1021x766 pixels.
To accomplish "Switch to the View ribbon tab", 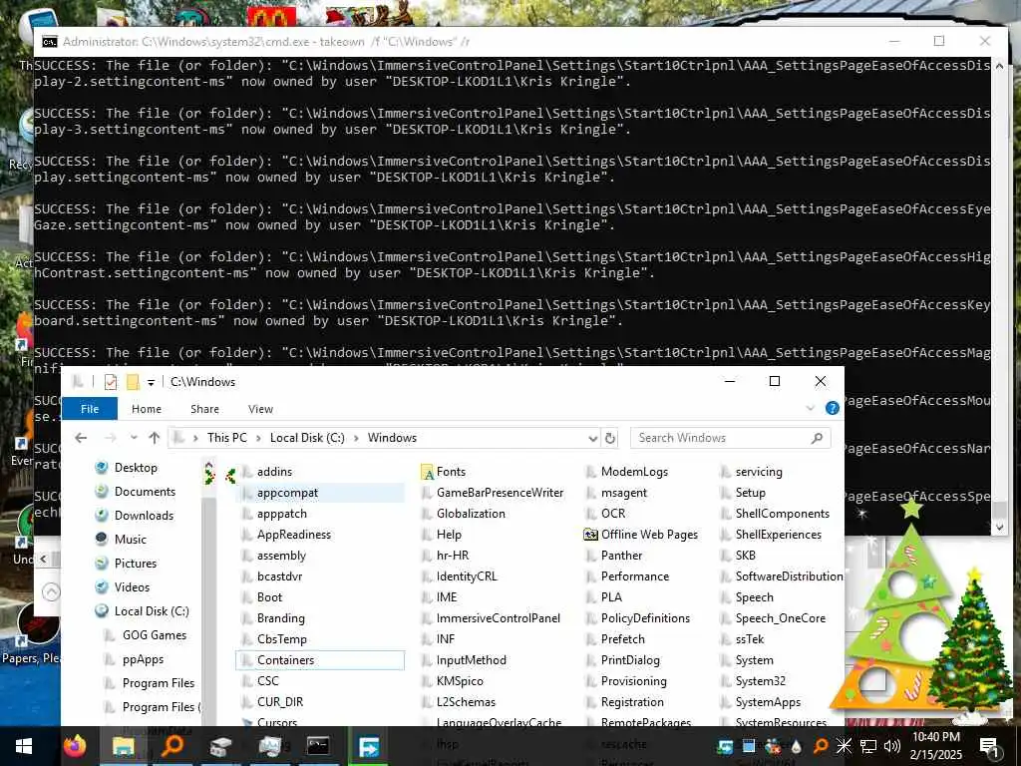I will [260, 409].
